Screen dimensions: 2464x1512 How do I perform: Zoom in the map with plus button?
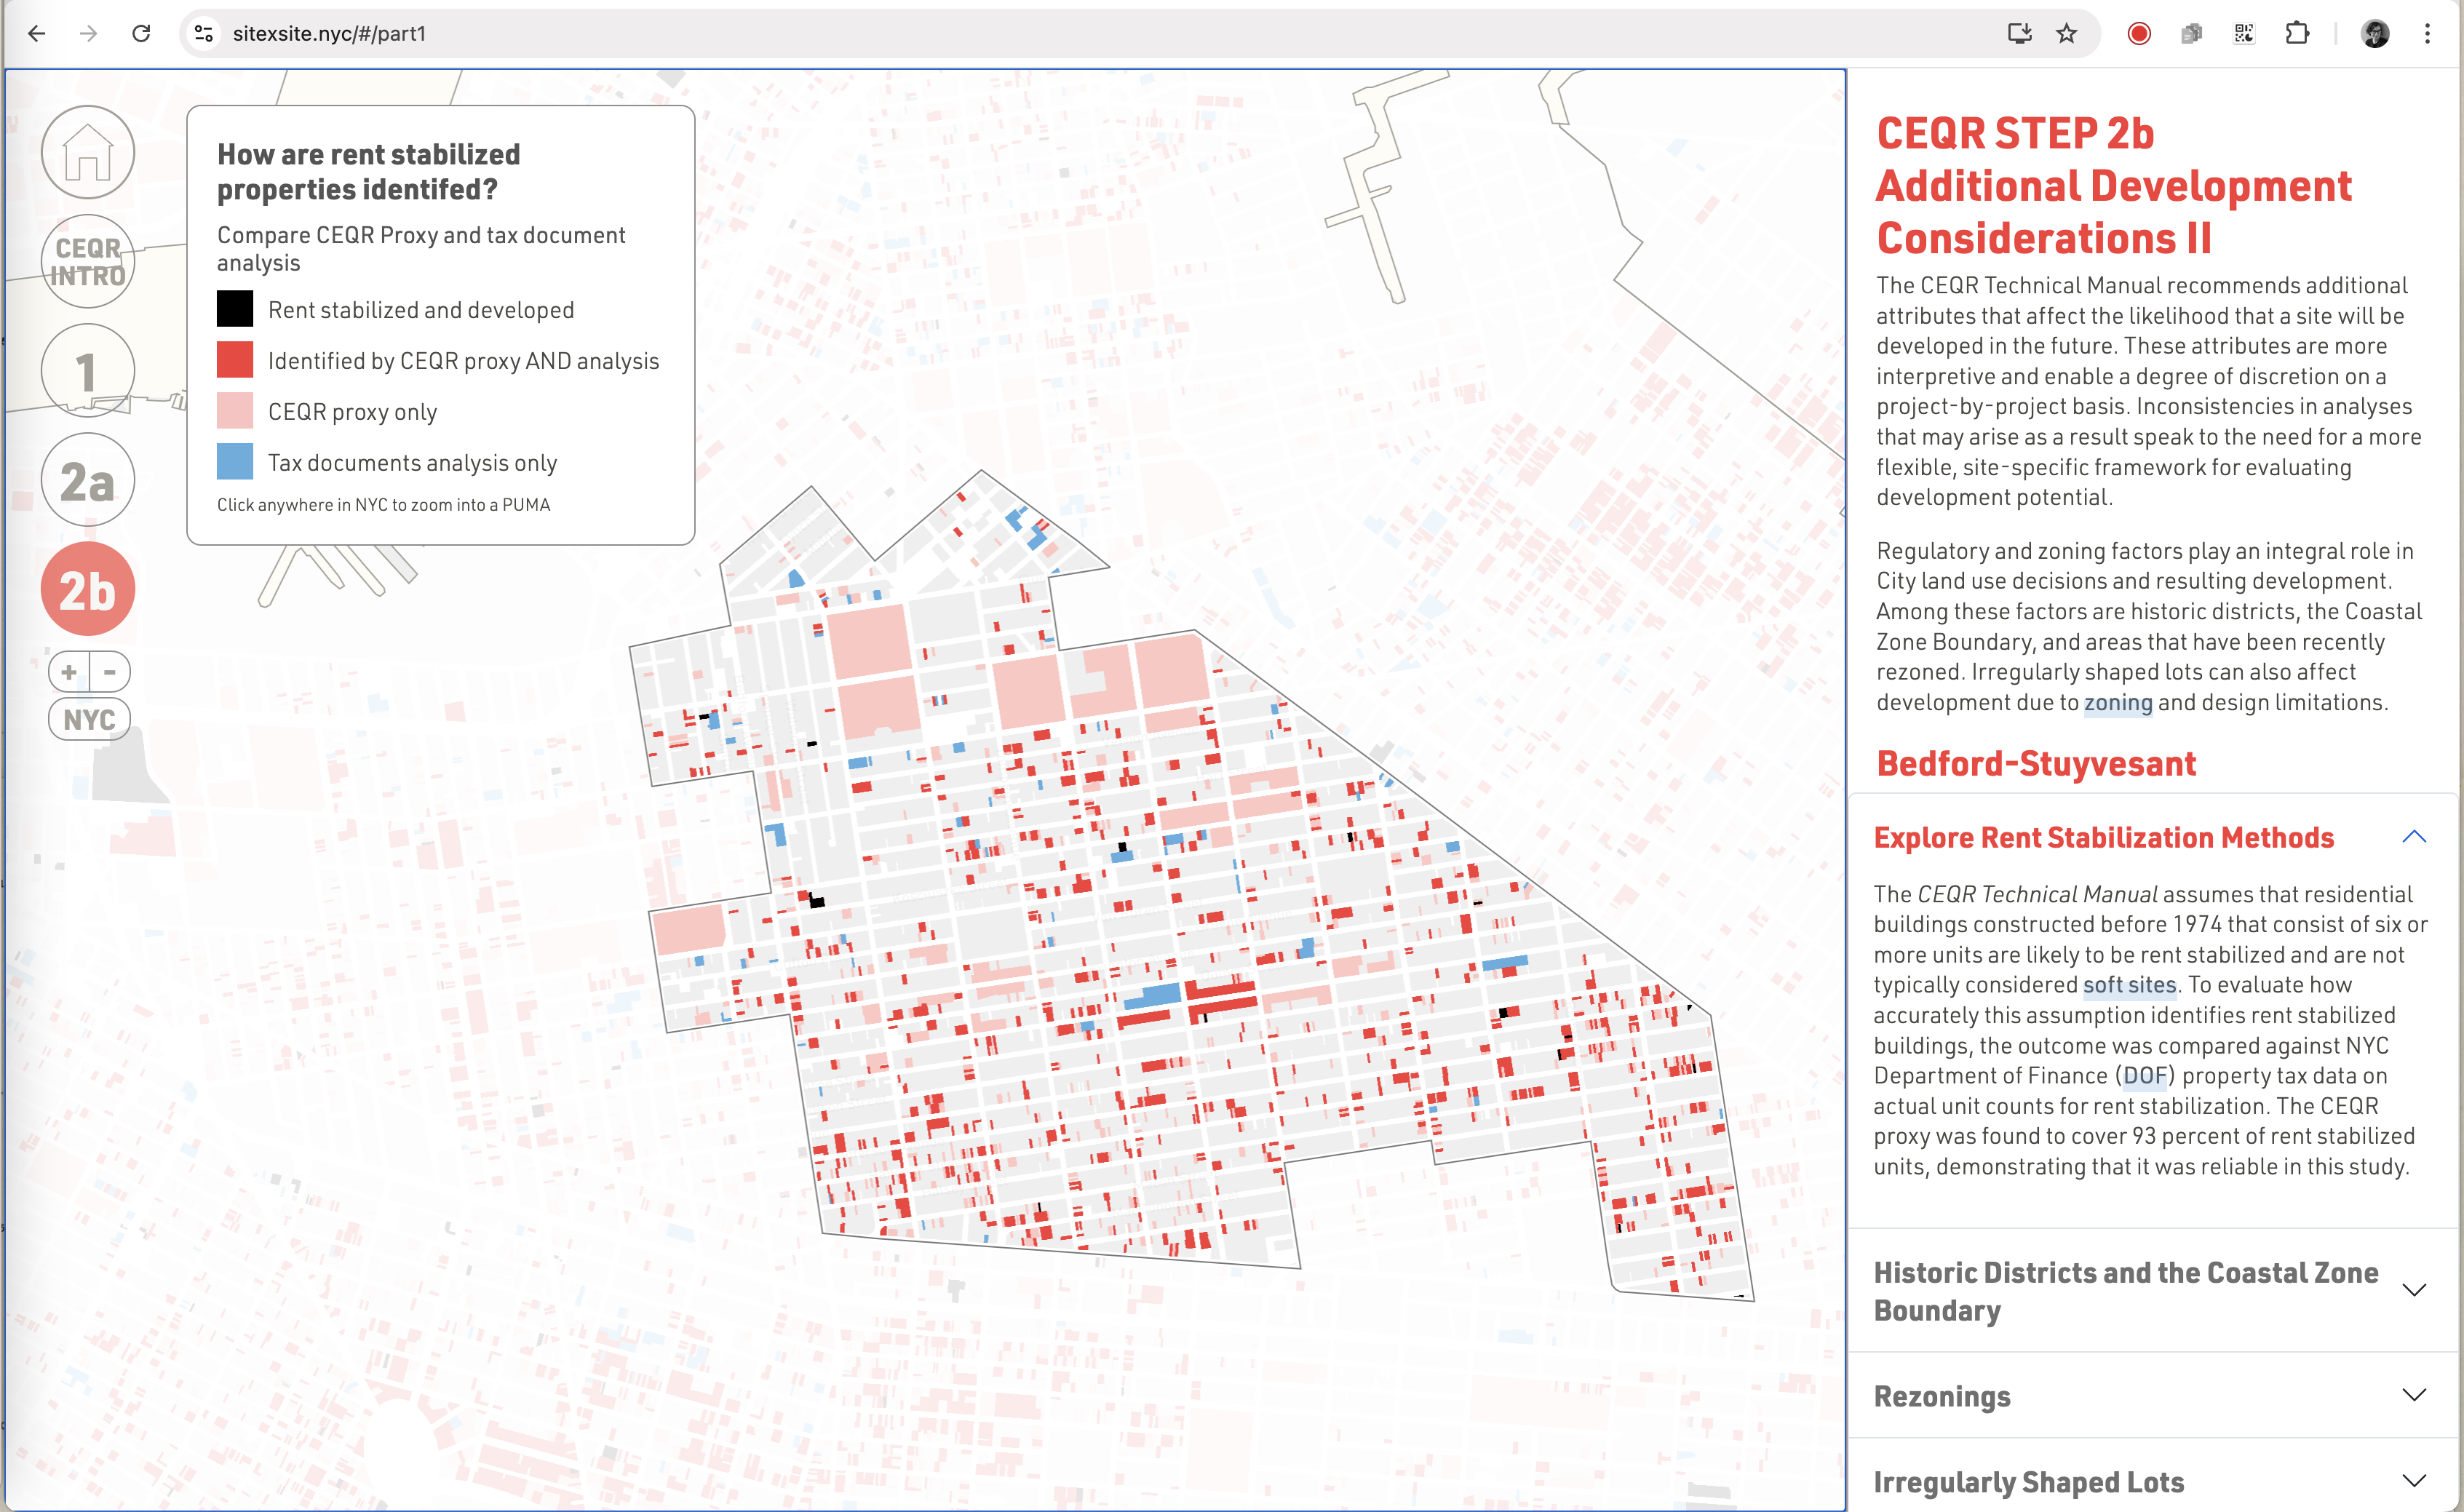coord(69,672)
